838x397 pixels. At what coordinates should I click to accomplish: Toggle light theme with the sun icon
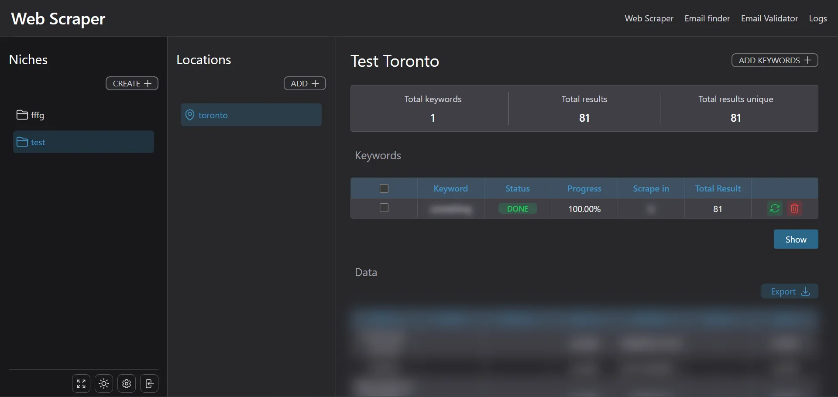(x=104, y=383)
